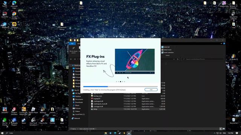Screen dimensions: 241x135
Task: Select Local Disk (C:) in navigation pane
Action: click(79, 114)
